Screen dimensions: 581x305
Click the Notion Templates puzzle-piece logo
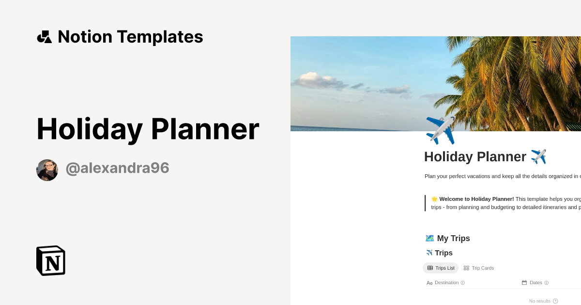(x=44, y=36)
